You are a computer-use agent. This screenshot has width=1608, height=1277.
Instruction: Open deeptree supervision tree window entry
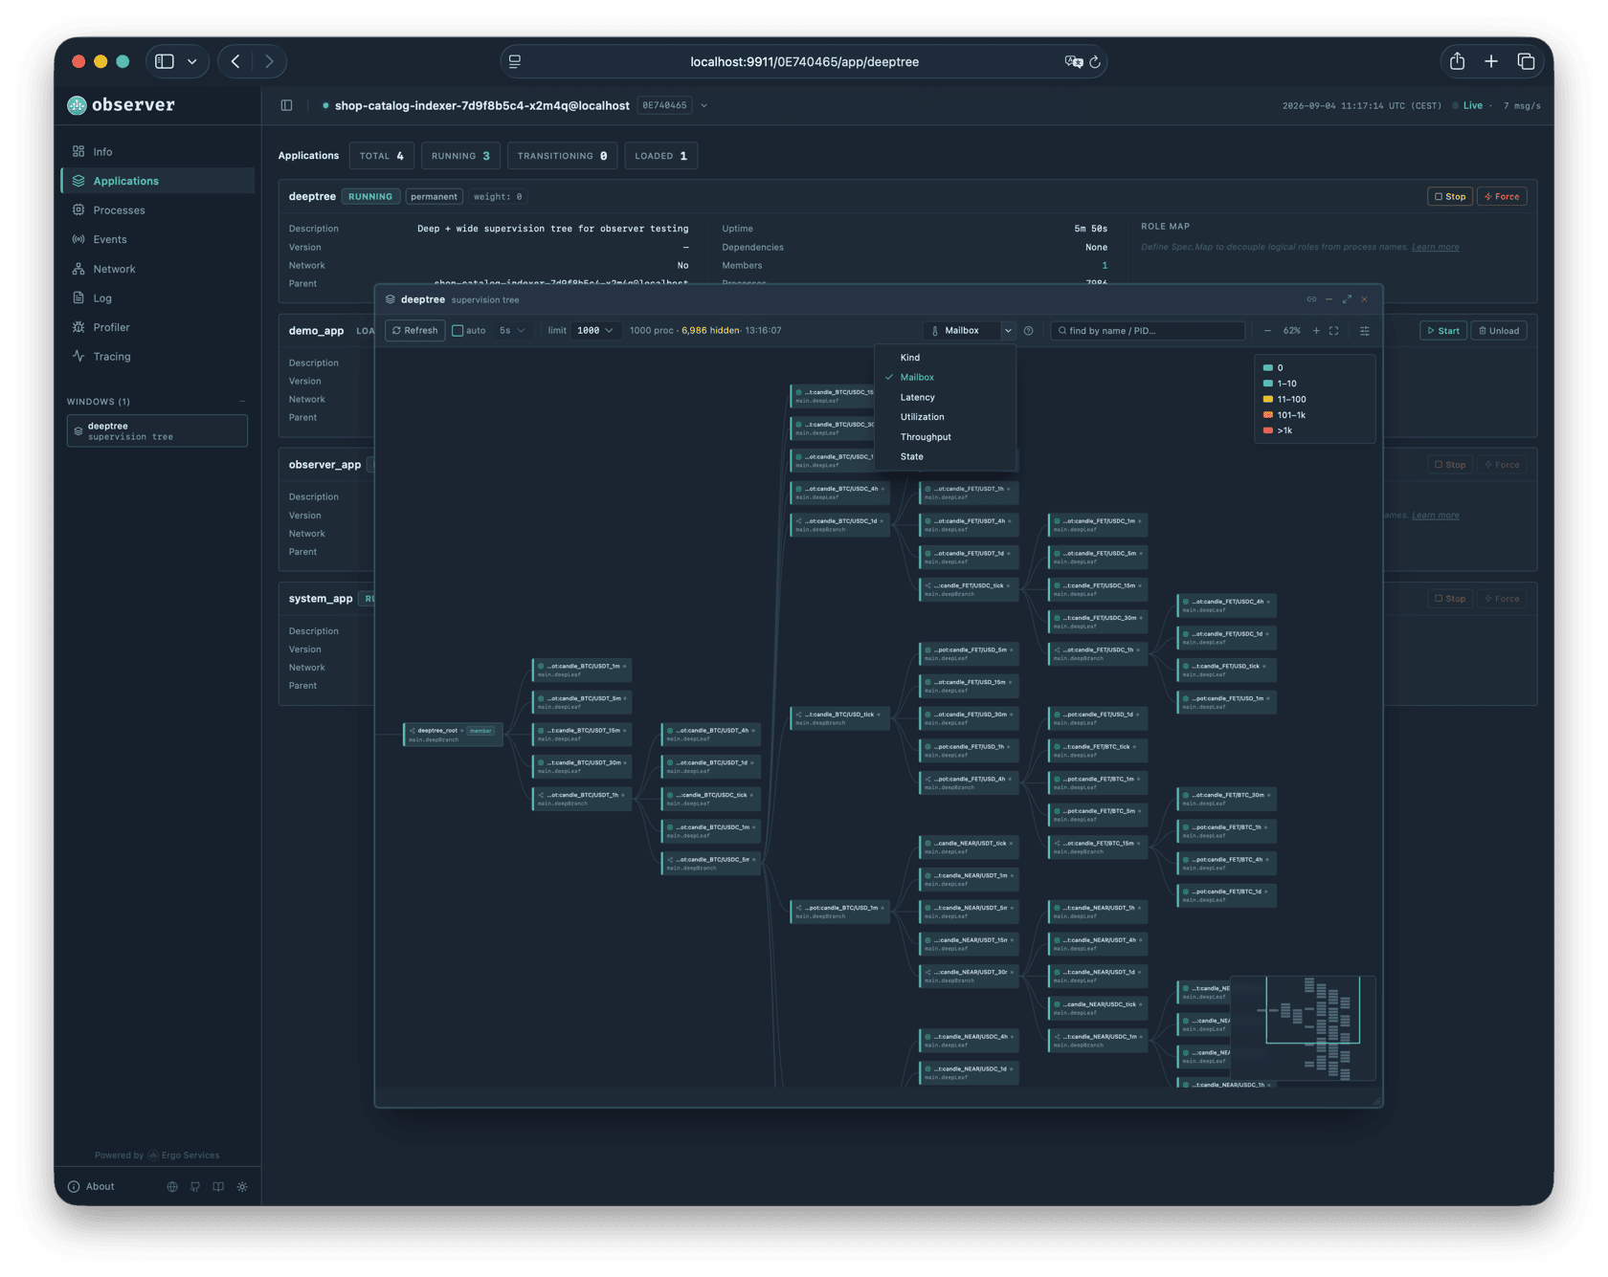[157, 431]
